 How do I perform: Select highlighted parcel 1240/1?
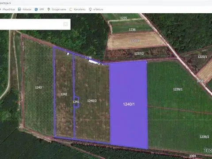click(x=129, y=104)
